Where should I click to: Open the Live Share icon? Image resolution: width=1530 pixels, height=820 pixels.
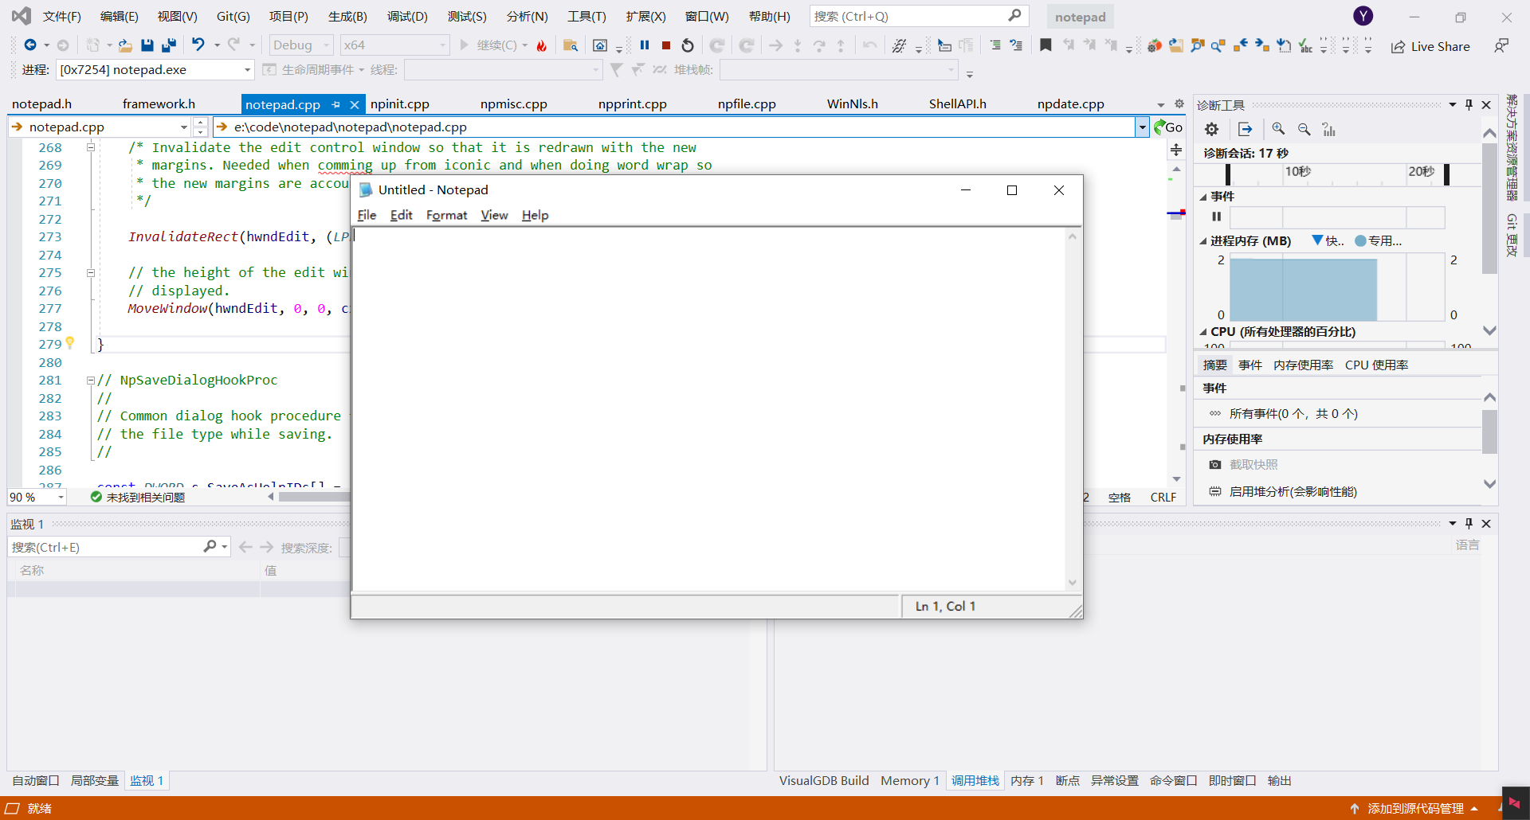click(1399, 46)
